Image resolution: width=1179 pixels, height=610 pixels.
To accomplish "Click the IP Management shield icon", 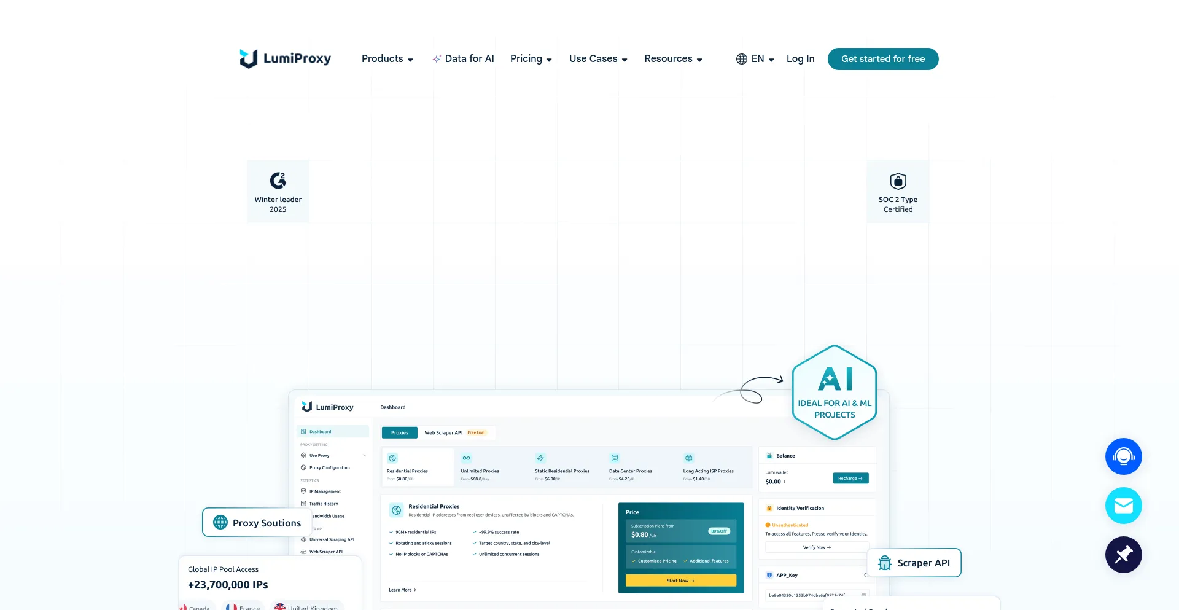I will [303, 491].
